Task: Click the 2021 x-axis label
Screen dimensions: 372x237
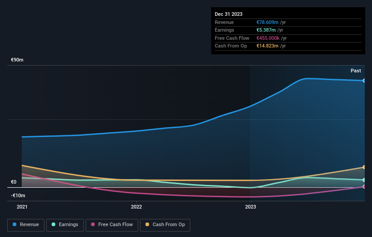Action: click(x=22, y=207)
